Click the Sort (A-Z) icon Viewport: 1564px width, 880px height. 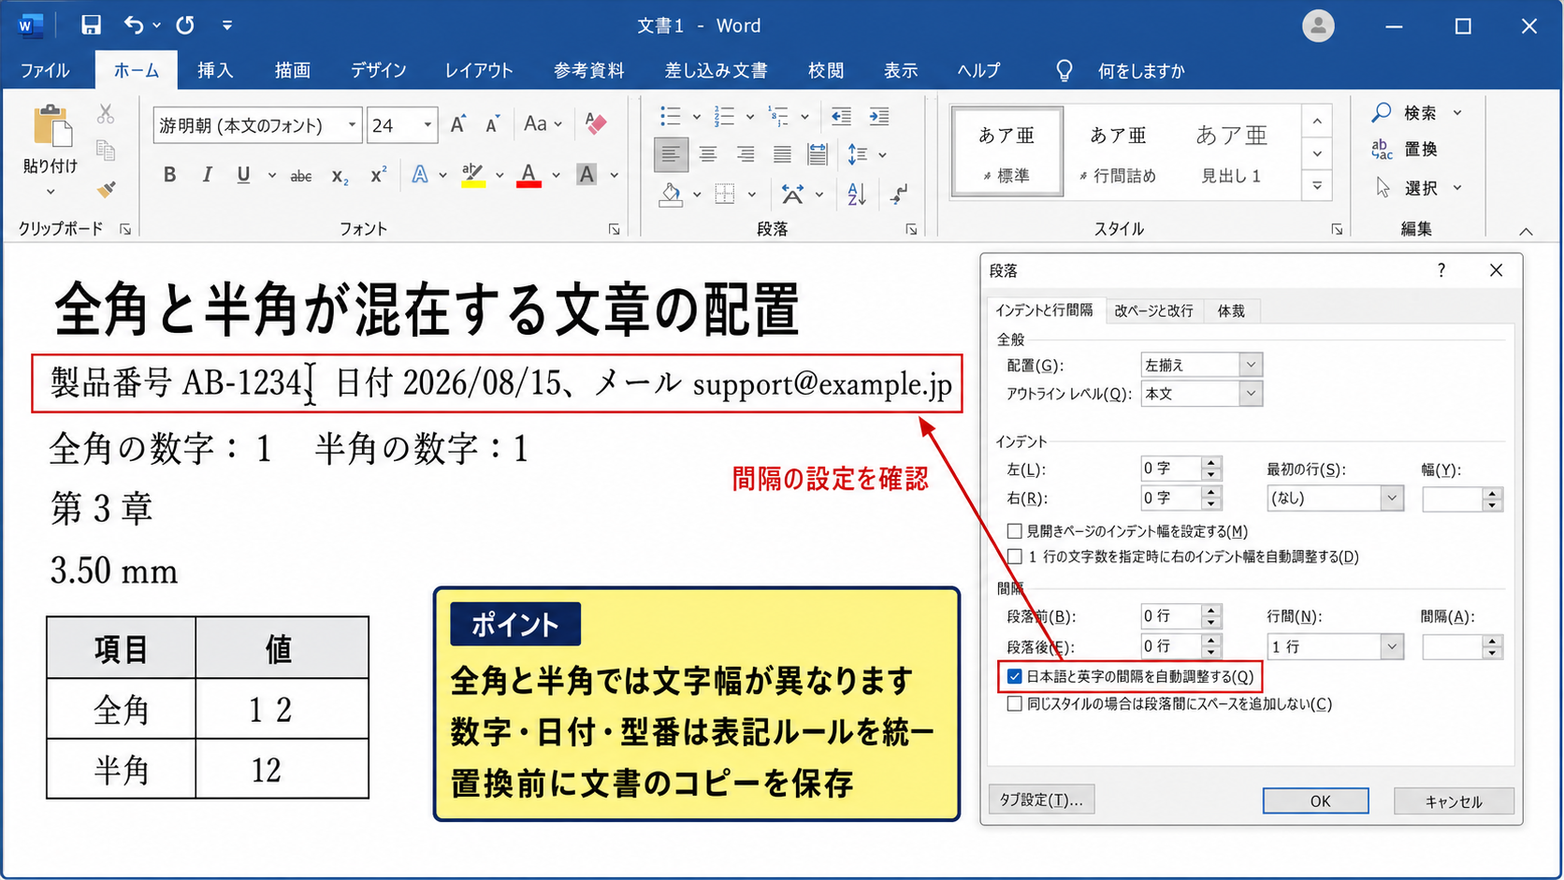857,195
